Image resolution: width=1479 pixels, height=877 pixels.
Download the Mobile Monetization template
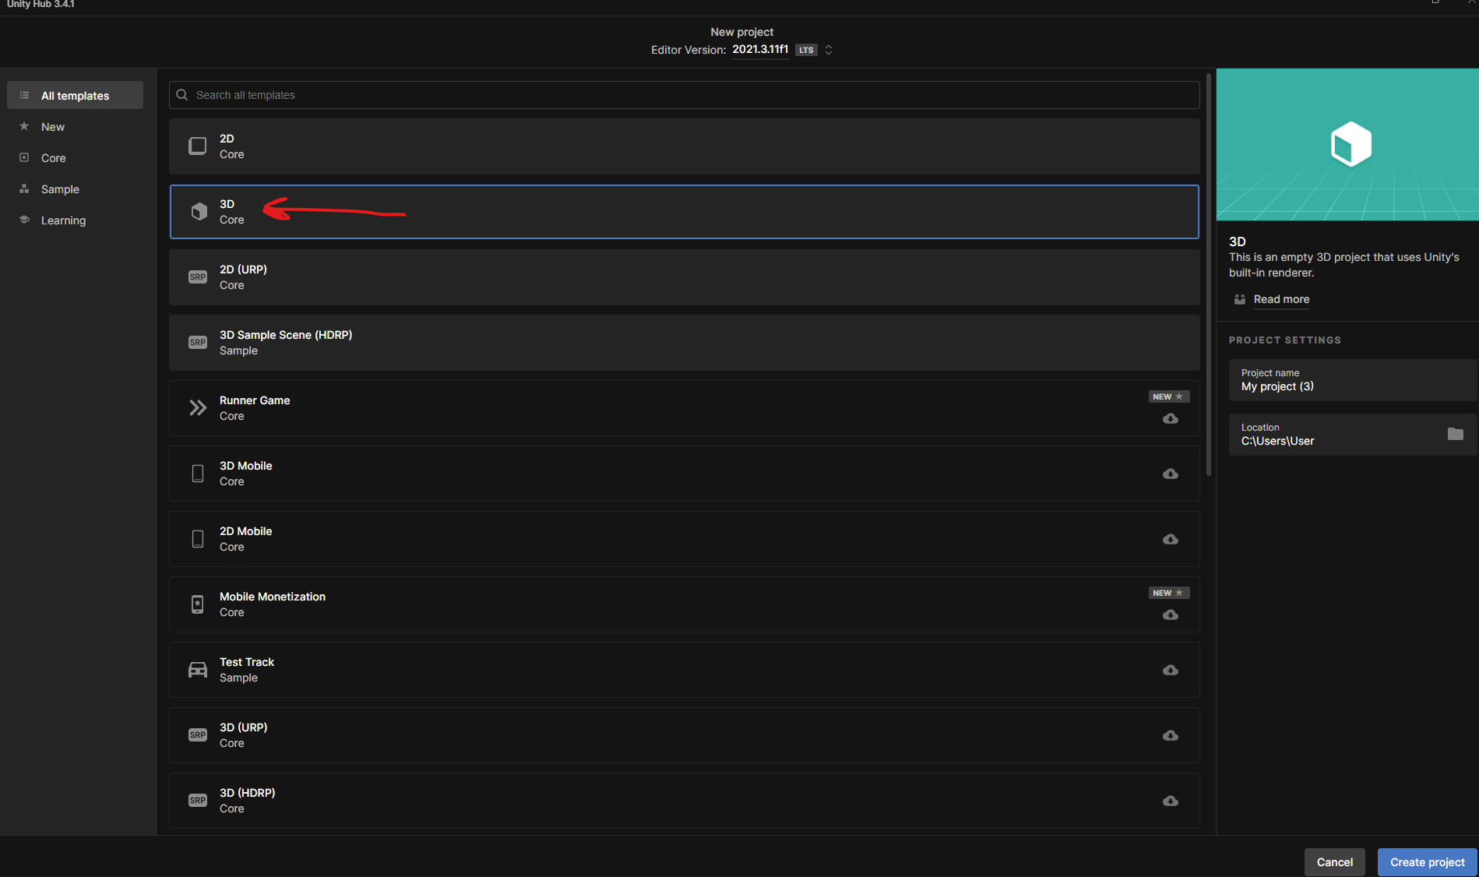point(1170,615)
